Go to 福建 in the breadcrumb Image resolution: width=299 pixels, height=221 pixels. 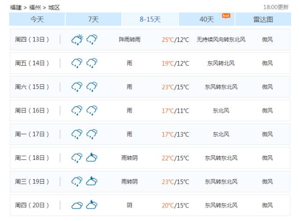click(x=16, y=7)
